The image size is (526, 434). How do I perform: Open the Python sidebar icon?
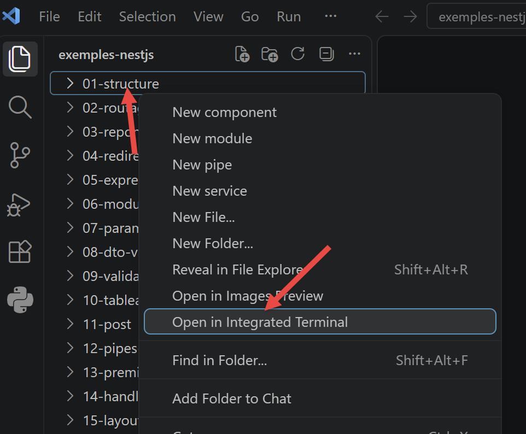coord(20,300)
